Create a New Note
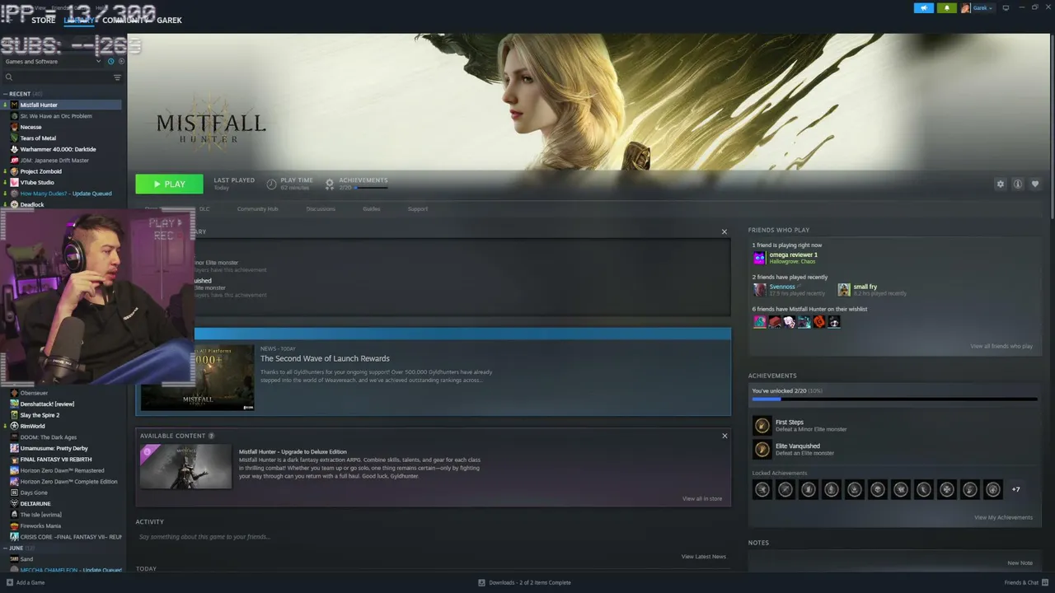Viewport: 1055px width, 593px height. (1020, 563)
